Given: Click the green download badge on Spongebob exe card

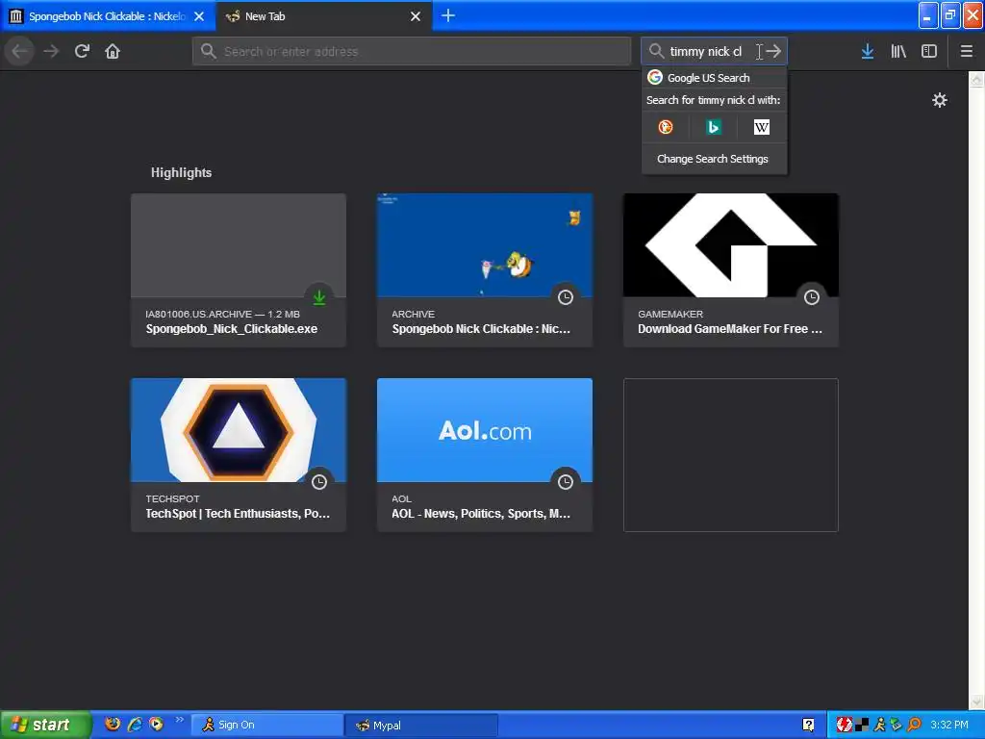Looking at the screenshot, I should pyautogui.click(x=319, y=297).
